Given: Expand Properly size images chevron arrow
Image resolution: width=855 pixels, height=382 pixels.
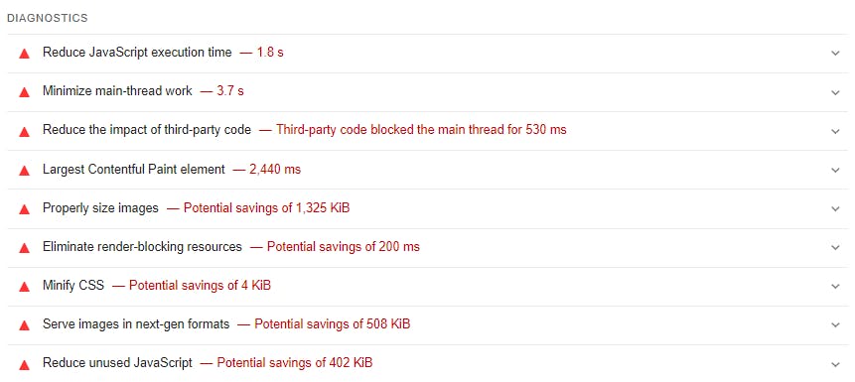Looking at the screenshot, I should [x=835, y=208].
